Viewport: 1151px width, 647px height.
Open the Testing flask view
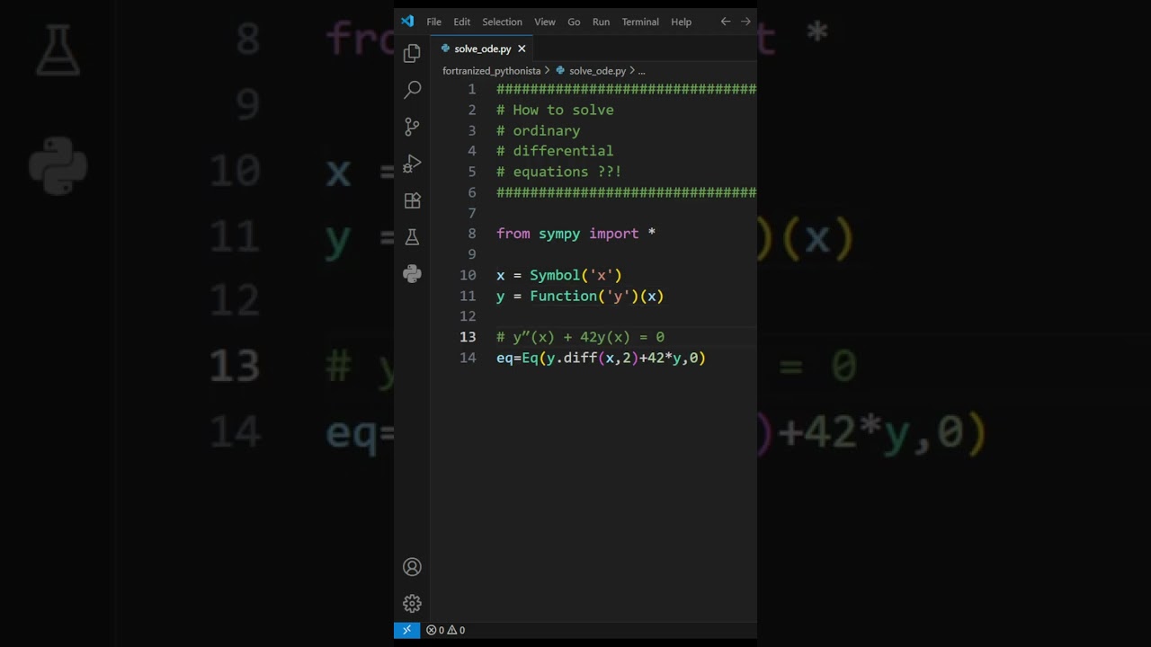tap(412, 237)
